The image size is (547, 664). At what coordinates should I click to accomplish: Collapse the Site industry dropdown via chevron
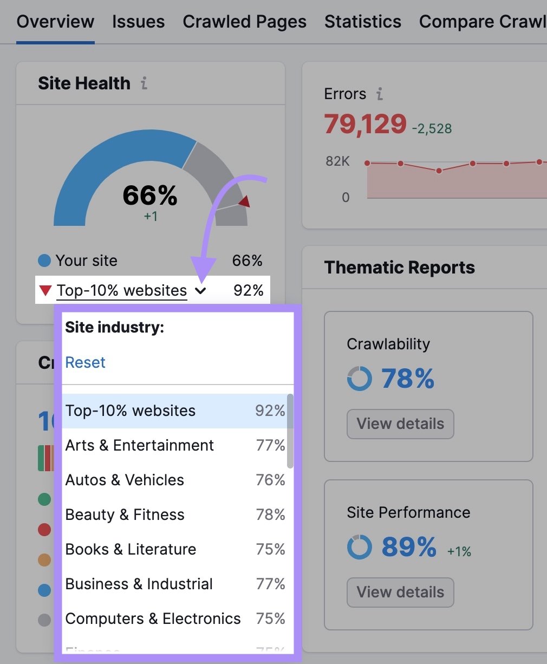click(201, 290)
